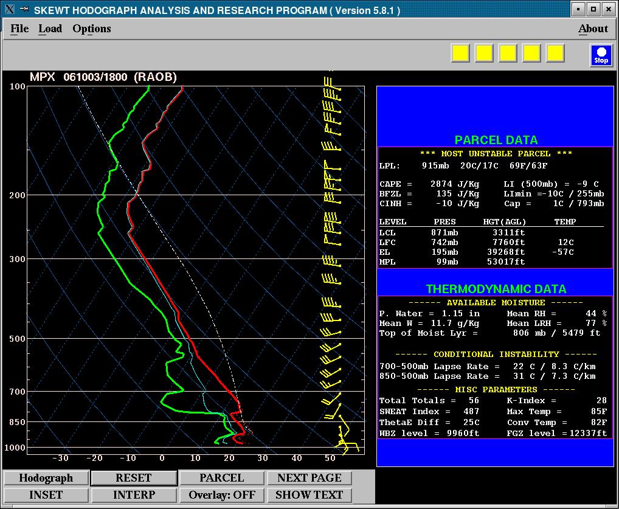Go to NEXT PAGE of data
619x509 pixels.
pyautogui.click(x=309, y=478)
